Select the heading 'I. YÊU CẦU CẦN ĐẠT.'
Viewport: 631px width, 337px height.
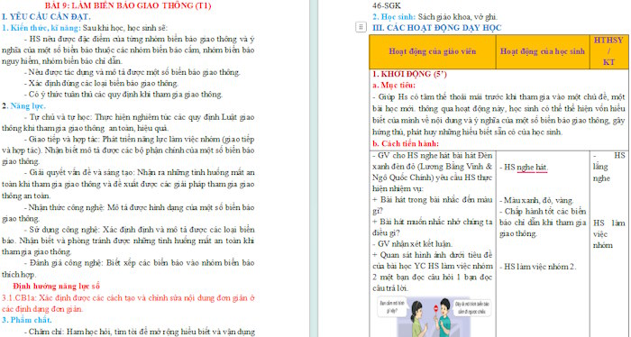tap(46, 17)
